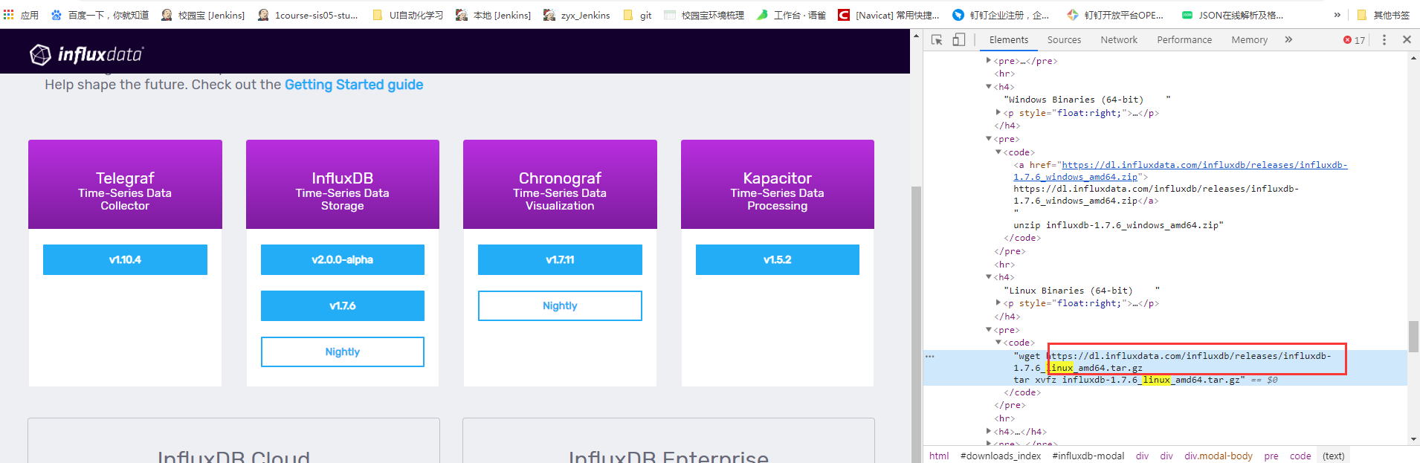Click the DevTools error count badge
The height and width of the screenshot is (463, 1420).
click(x=1355, y=40)
